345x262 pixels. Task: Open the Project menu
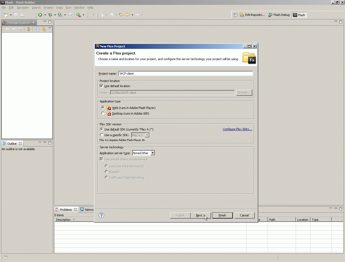49,8
